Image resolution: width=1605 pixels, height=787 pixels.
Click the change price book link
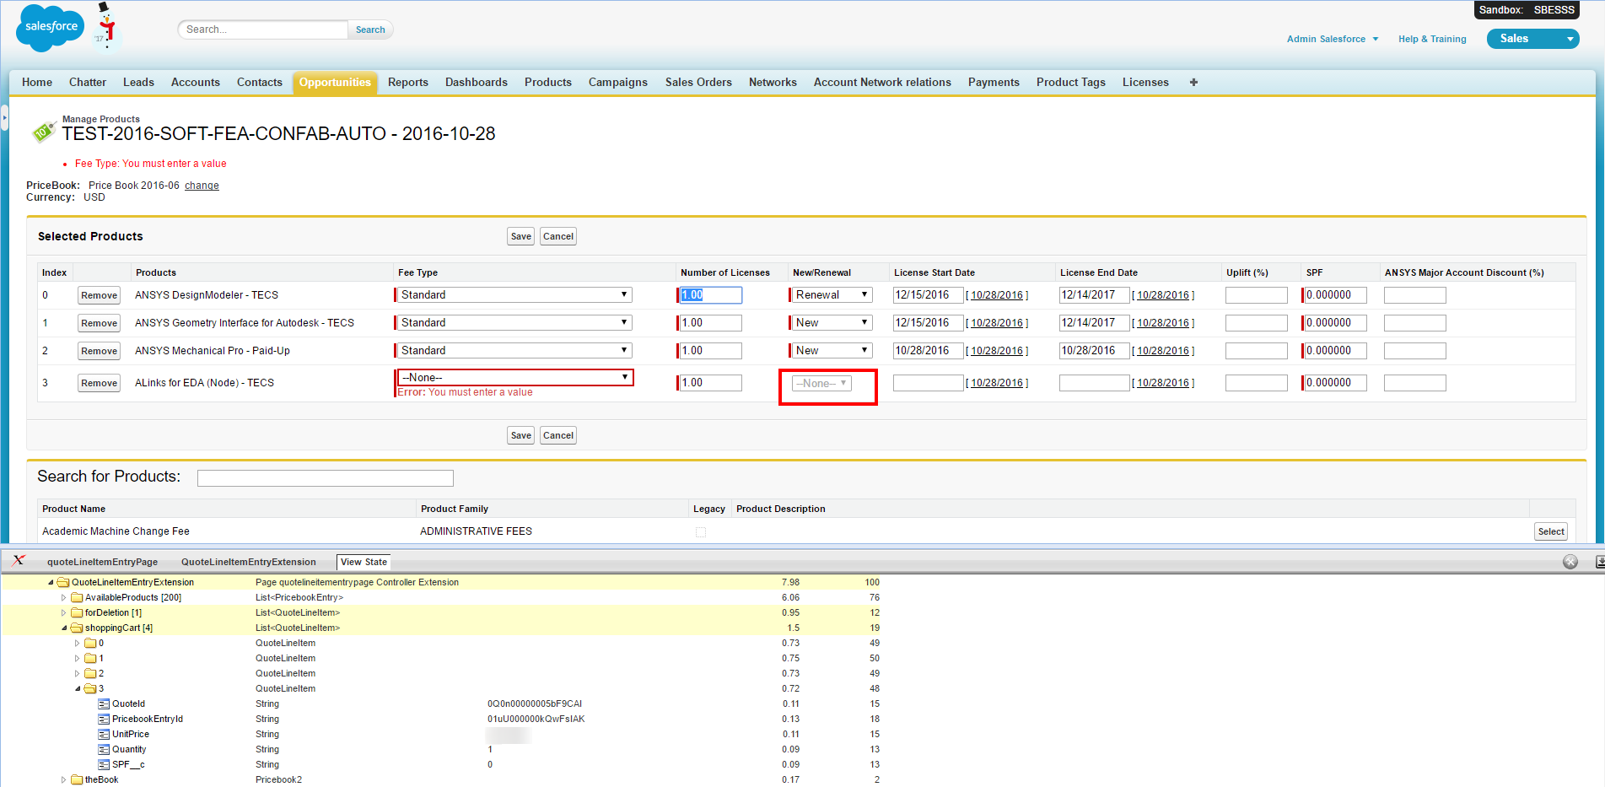202,186
